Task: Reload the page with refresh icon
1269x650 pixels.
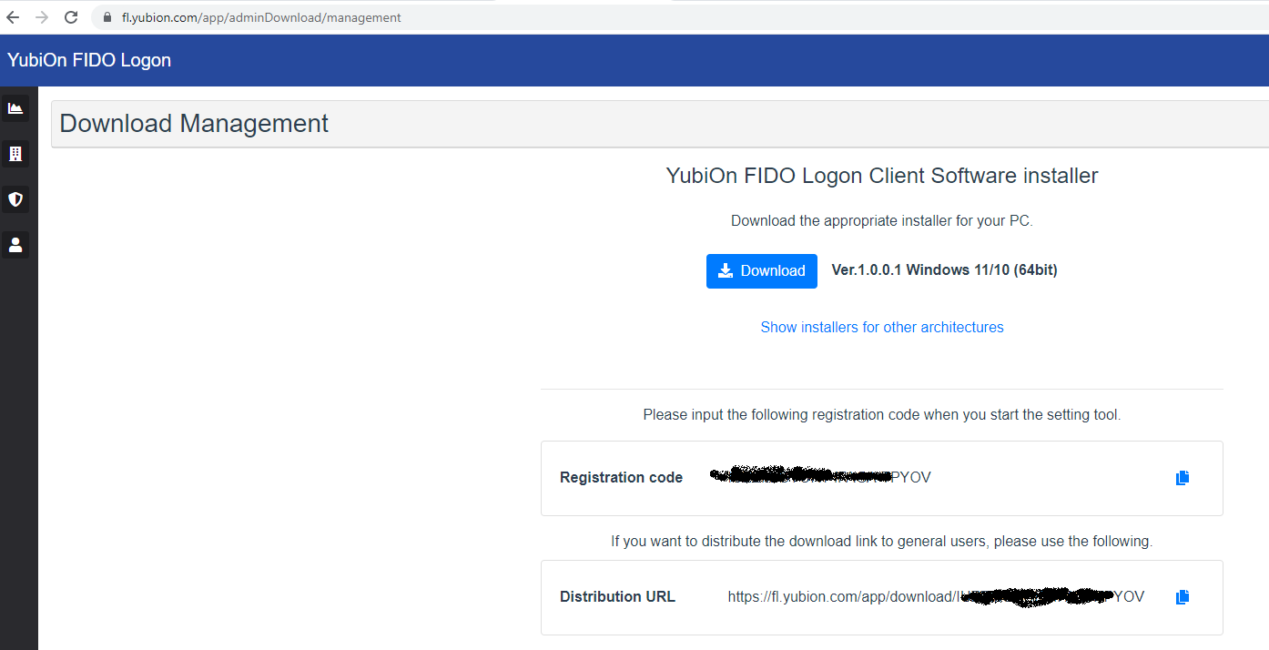Action: 71,17
